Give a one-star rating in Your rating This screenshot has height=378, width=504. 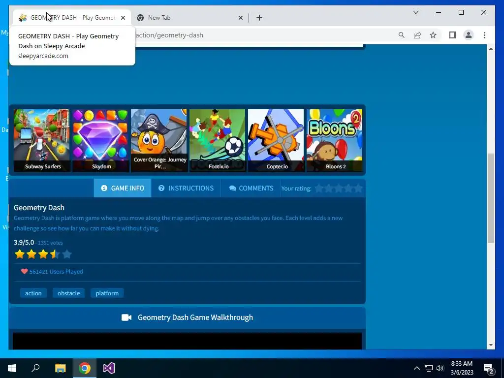(319, 189)
